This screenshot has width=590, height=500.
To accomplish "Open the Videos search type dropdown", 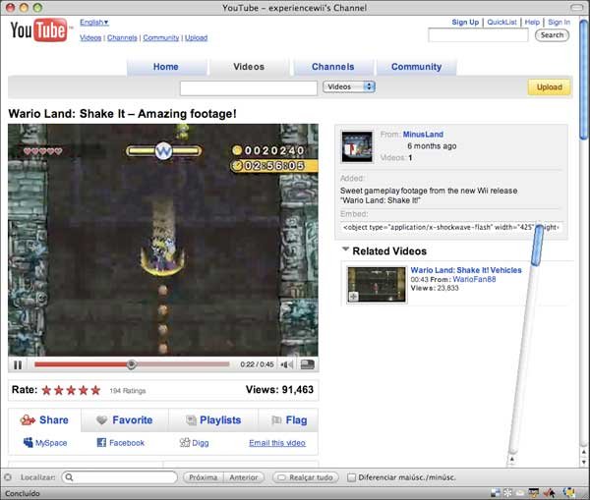I will (349, 86).
